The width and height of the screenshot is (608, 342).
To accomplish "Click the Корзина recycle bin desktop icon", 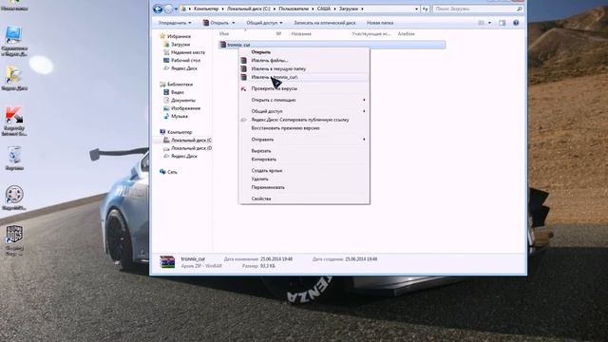I will coord(14,159).
